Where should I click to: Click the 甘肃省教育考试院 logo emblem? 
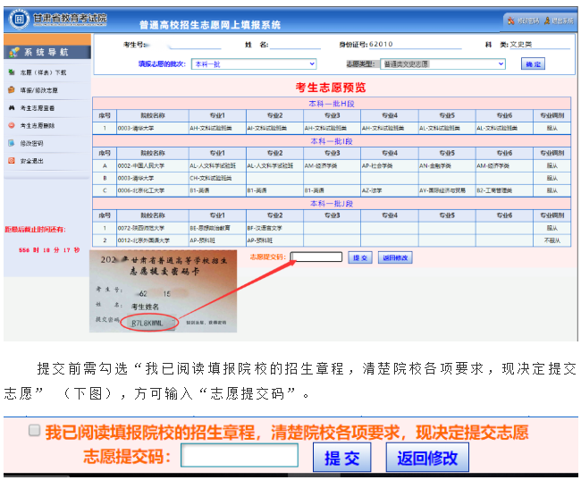(x=19, y=18)
